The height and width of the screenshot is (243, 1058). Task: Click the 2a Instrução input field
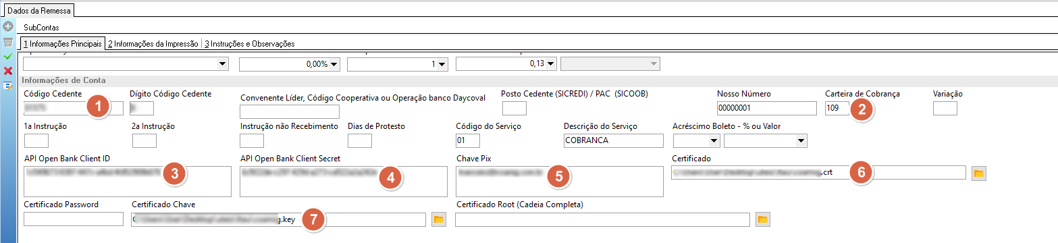144,140
